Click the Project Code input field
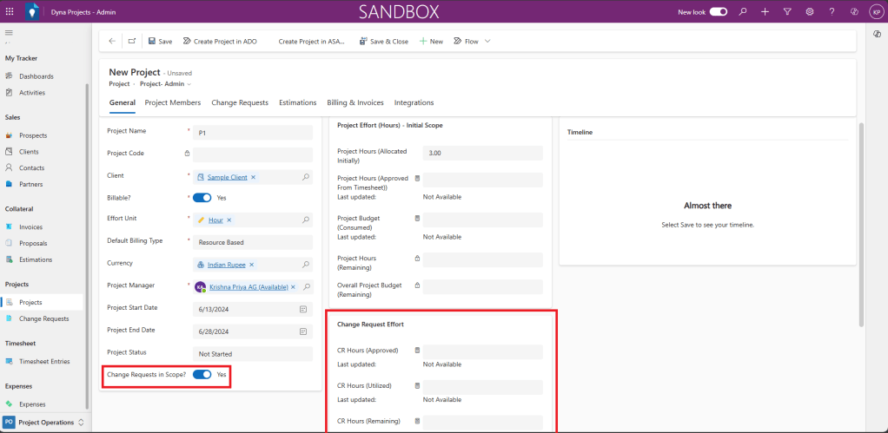Image resolution: width=888 pixels, height=433 pixels. click(x=252, y=154)
